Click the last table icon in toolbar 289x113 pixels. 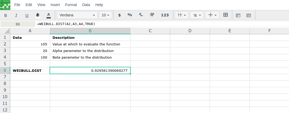pos(249,15)
